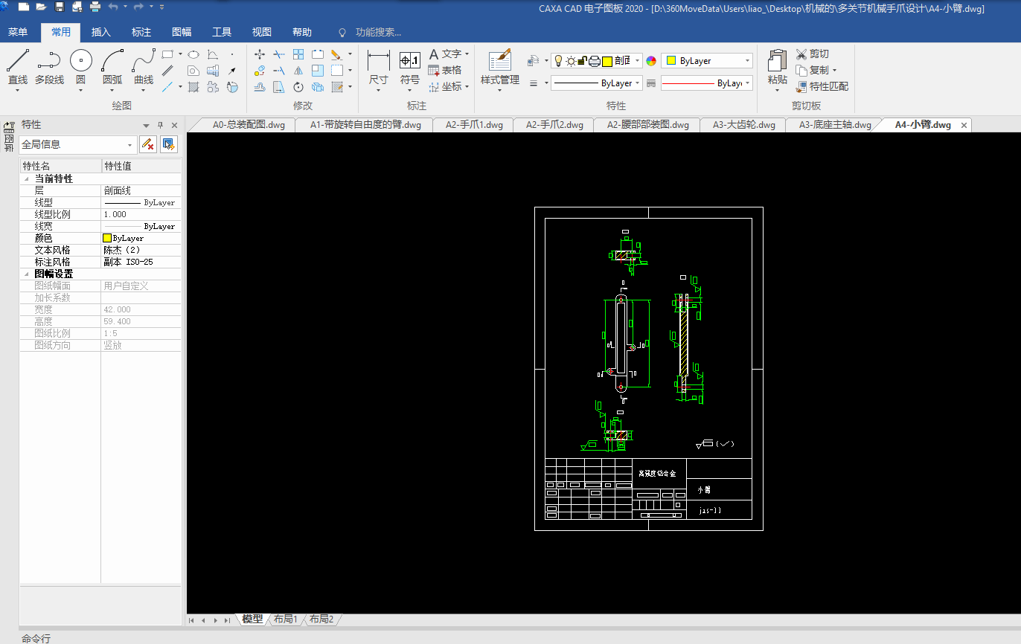
Task: Switch to the 视图 ribbon tab
Action: click(x=261, y=32)
